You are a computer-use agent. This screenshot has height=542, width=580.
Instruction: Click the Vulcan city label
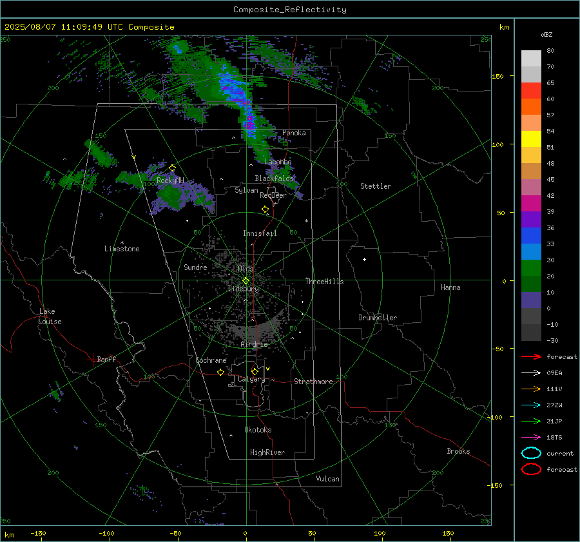click(x=327, y=479)
